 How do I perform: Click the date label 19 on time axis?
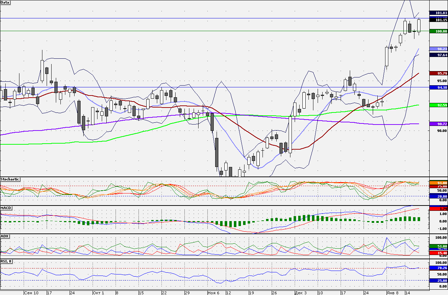click(x=251, y=293)
